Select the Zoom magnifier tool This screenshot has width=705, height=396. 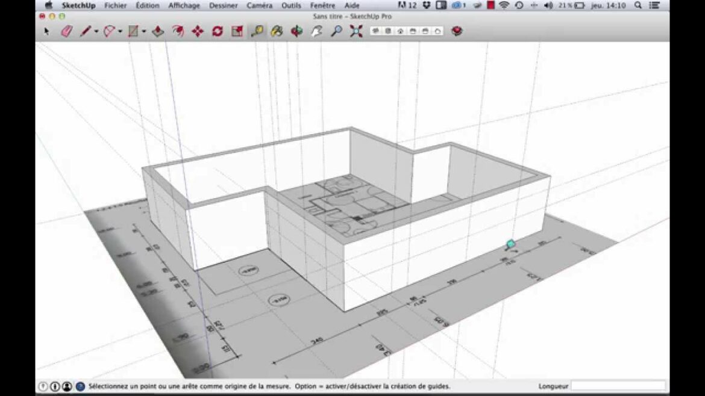336,31
